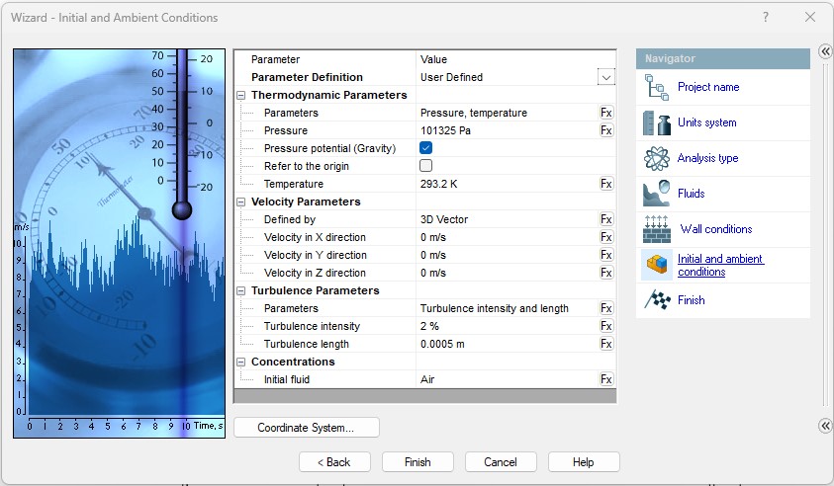Viewport: 834px width, 486px height.
Task: Disable Pressure potential (Gravity) checkbox
Action: tap(426, 148)
